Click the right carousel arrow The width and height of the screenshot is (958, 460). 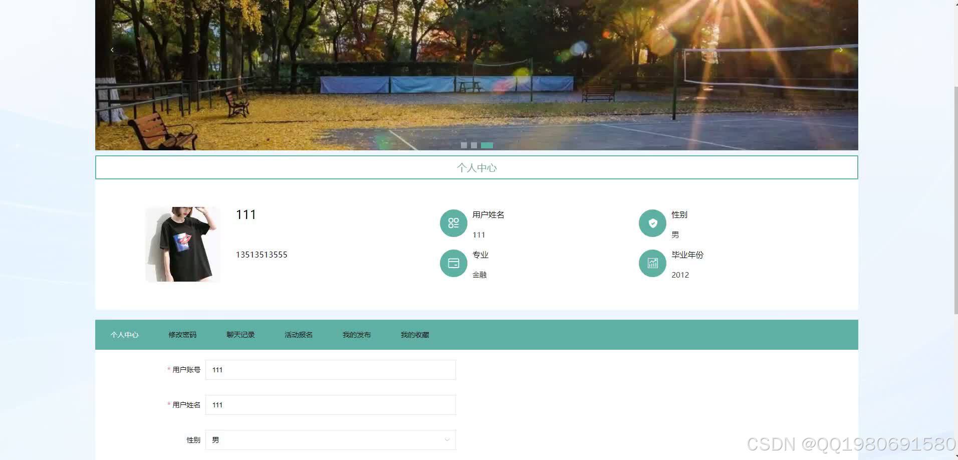(x=840, y=50)
